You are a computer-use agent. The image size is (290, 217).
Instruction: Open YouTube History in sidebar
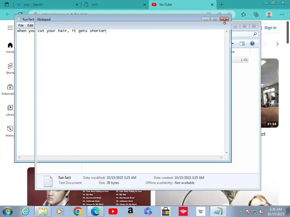[x=10, y=131]
